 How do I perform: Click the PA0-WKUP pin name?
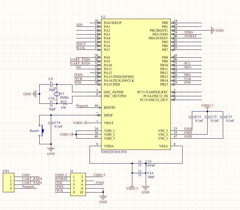click(x=113, y=23)
